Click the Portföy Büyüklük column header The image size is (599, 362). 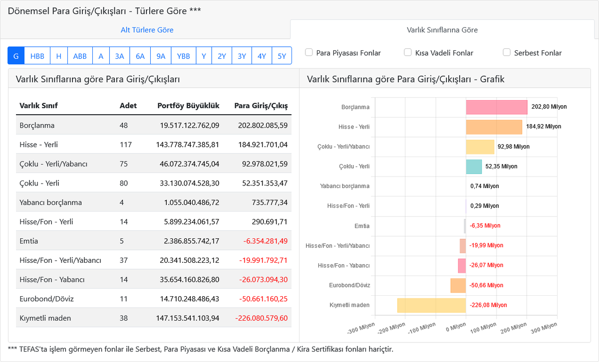click(x=188, y=106)
